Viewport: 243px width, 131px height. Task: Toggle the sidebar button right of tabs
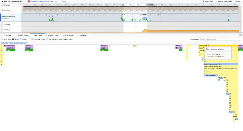coord(240,35)
